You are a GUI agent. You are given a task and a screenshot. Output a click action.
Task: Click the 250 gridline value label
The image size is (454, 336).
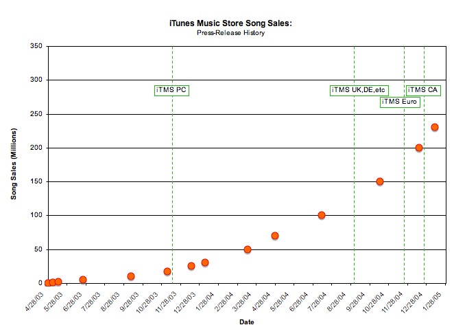tap(36, 114)
